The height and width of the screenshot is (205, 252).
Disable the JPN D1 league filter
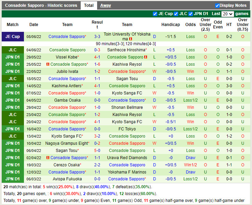tap(191, 14)
